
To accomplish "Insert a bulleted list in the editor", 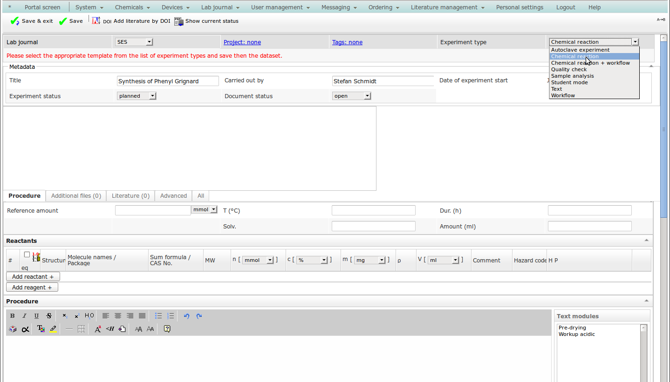I will (x=158, y=316).
